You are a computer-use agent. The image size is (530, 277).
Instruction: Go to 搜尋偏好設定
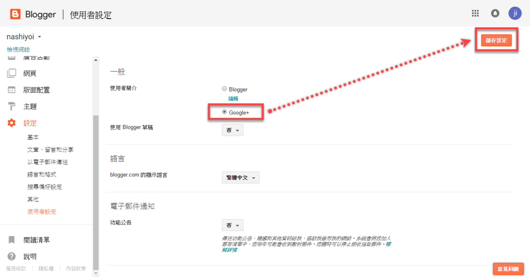45,187
